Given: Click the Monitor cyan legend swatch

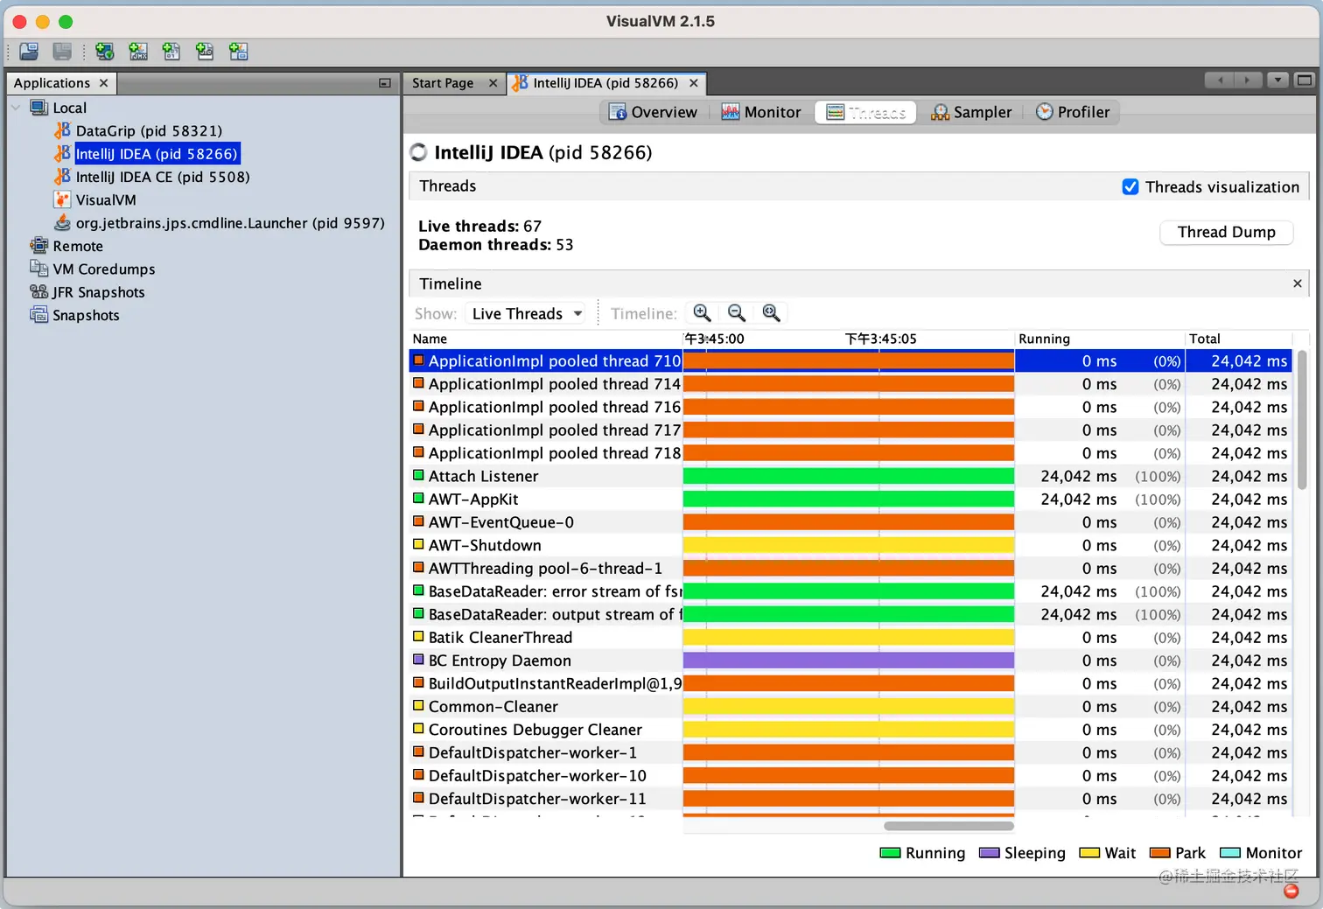Looking at the screenshot, I should coord(1230,853).
